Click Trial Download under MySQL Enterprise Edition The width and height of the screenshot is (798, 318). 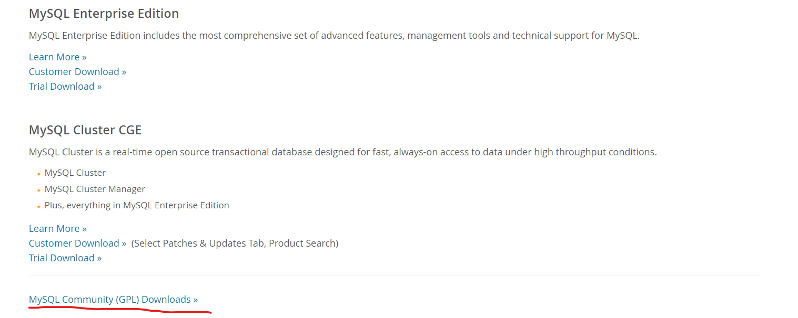[65, 86]
